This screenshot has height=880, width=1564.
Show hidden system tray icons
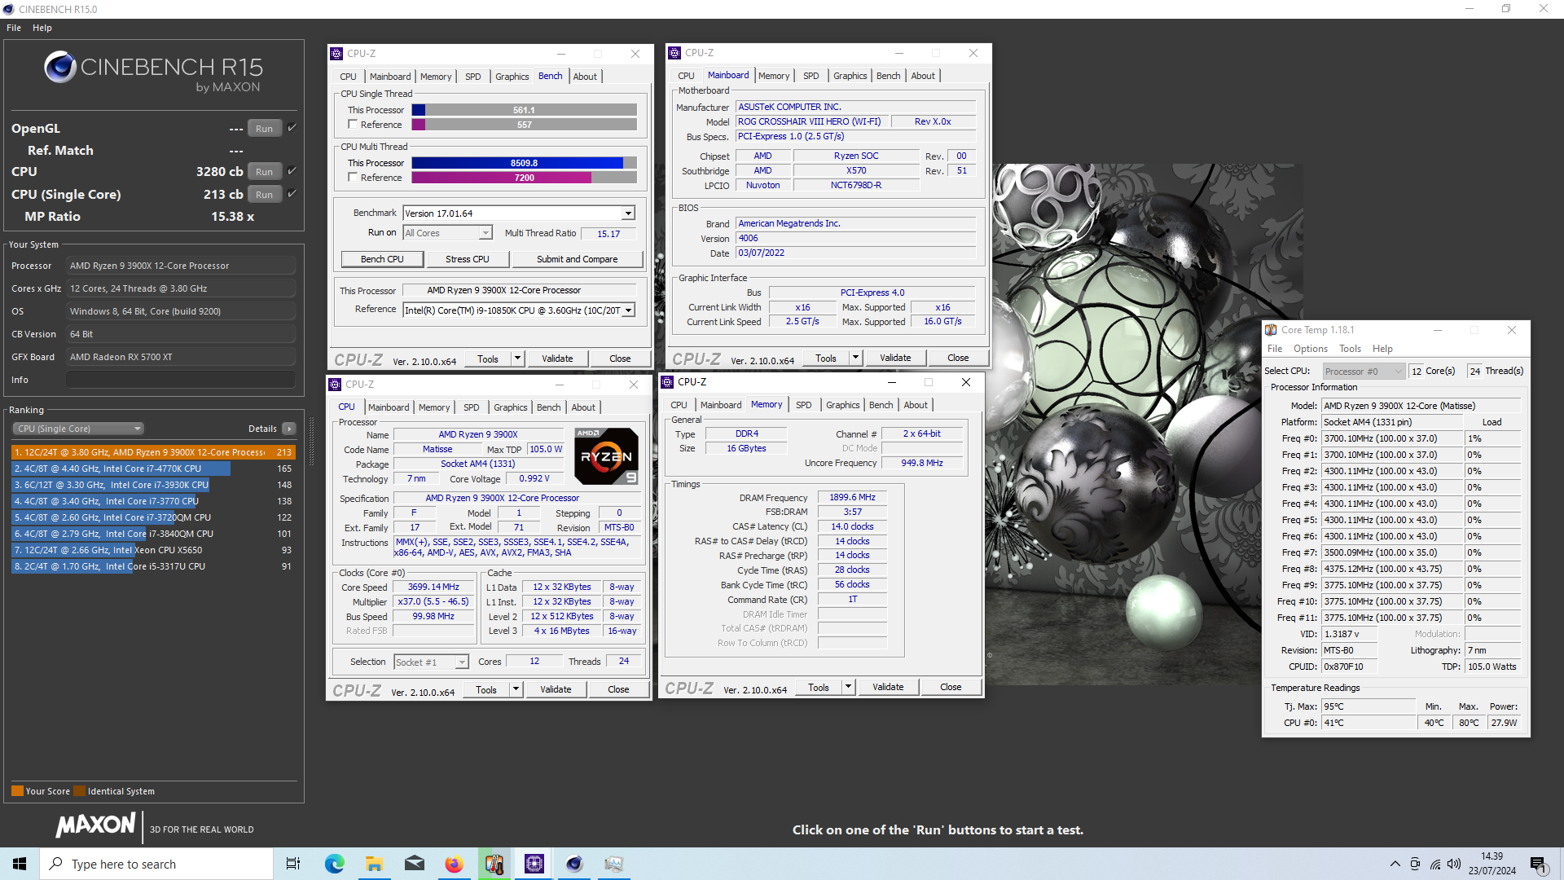coord(1395,864)
